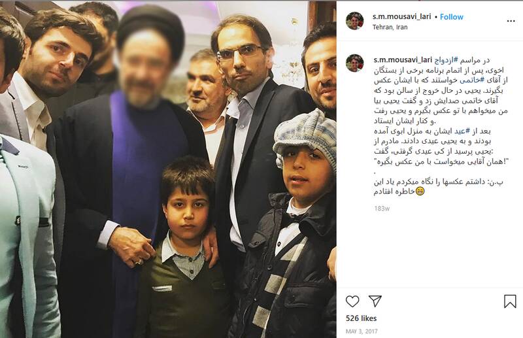Follow the s.m.mousavi_lari account
This screenshot has width=523, height=338.
[x=451, y=17]
